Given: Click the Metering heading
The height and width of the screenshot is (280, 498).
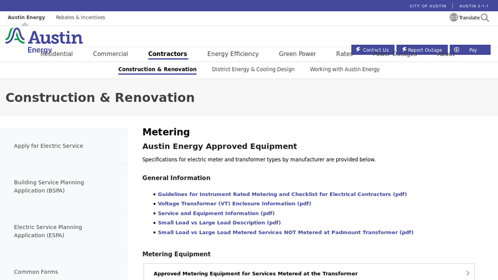Looking at the screenshot, I should (166, 132).
